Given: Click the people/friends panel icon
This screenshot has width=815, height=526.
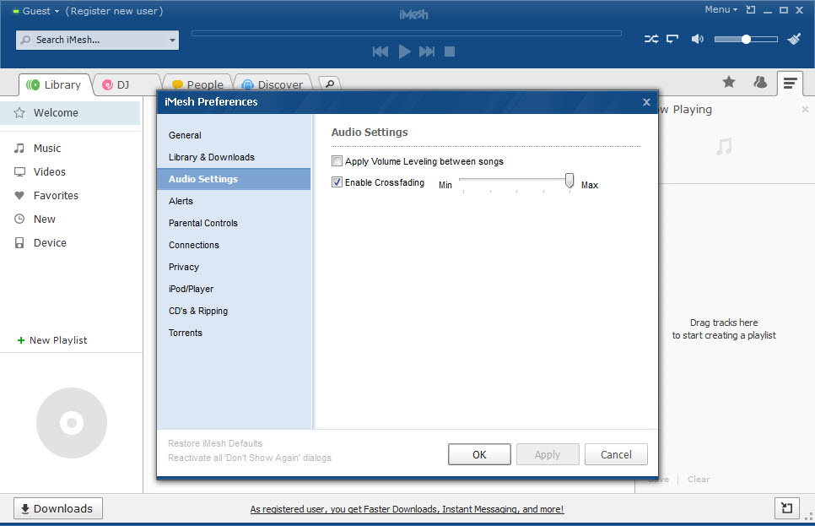Looking at the screenshot, I should (x=760, y=82).
